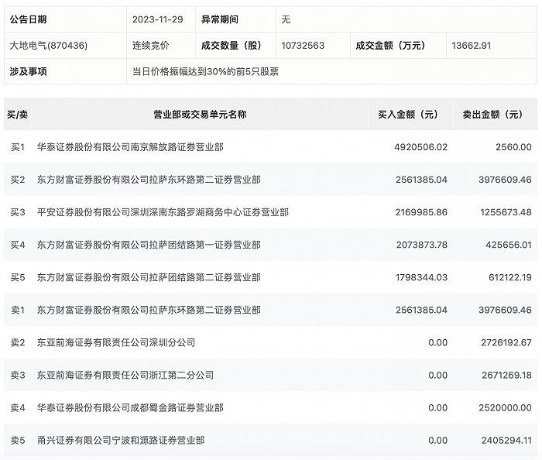Click the 买4 row label
Screen dimensions: 542x460
click(18, 245)
